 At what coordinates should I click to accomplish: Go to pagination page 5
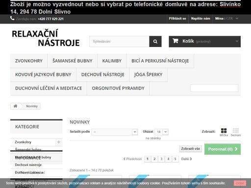point(175,159)
